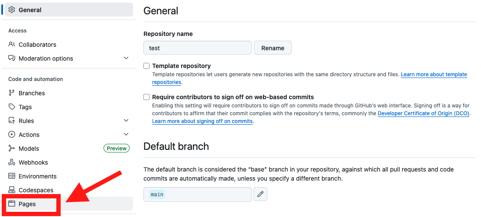Click the gear icon beside General
The width and height of the screenshot is (481, 217).
[x=12, y=10]
